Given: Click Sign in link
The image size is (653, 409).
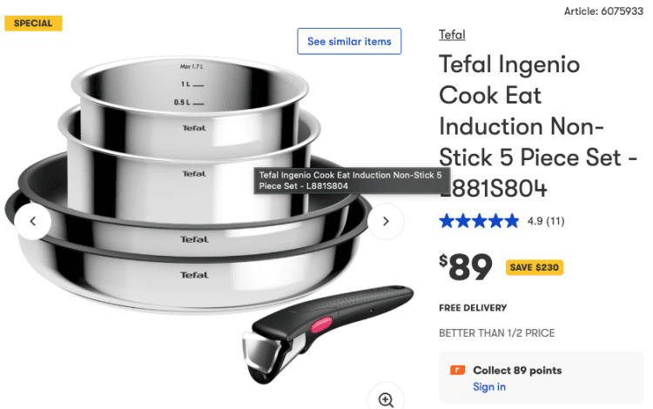Looking at the screenshot, I should pos(489,387).
